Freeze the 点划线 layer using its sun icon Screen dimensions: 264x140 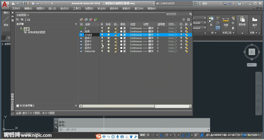109,35
